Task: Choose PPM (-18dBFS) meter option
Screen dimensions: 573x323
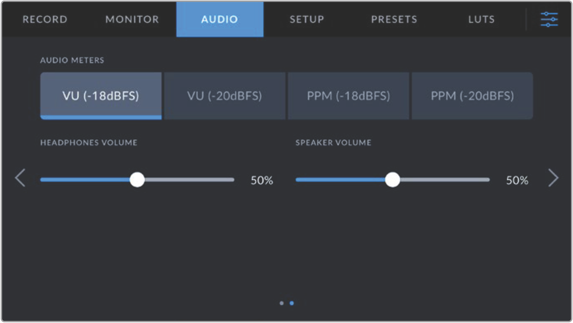Action: (x=348, y=96)
